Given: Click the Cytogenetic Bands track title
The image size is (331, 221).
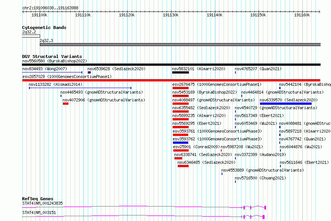Looking at the screenshot, I should [44, 27].
